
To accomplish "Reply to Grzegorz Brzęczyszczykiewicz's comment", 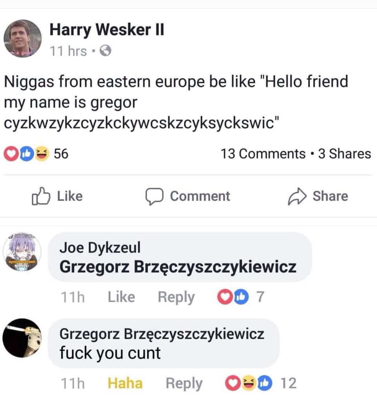I will point(184,384).
